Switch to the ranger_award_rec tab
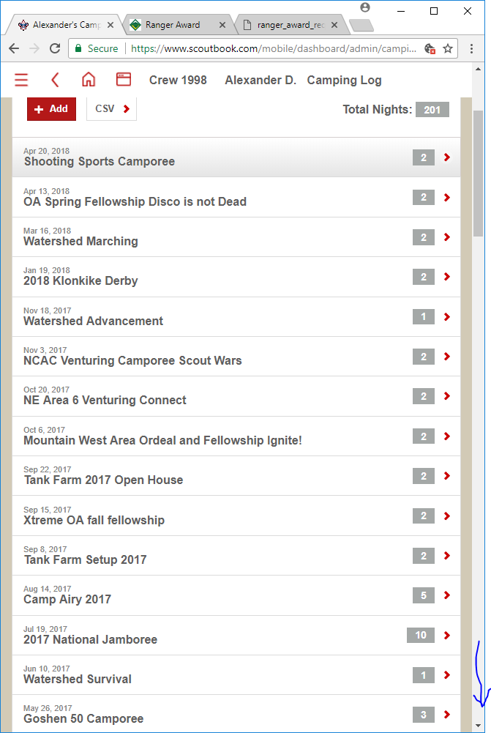 pos(290,25)
